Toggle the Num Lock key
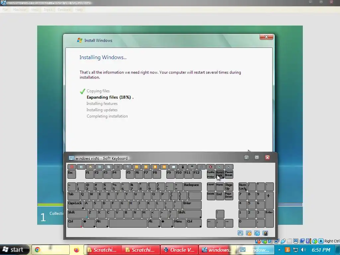 tap(243, 187)
